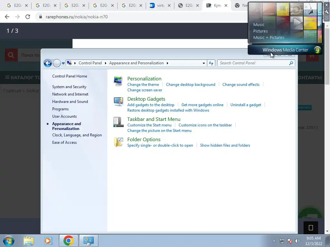
Task: Open the Personalization category icon
Action: pos(118,81)
